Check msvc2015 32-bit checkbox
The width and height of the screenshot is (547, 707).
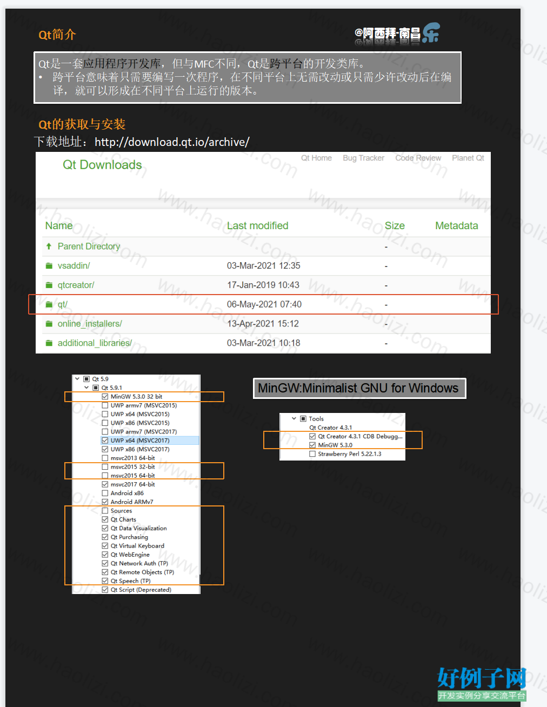[x=105, y=466]
